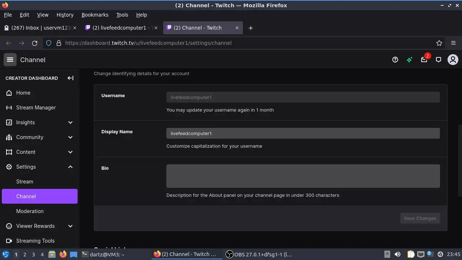The width and height of the screenshot is (462, 260).
Task: Expand the Content section
Action: click(40, 152)
